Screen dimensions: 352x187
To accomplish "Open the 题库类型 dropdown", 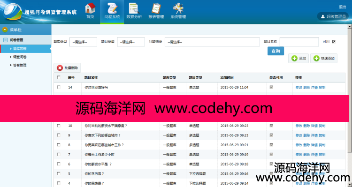I will pyautogui.click(x=83, y=42).
